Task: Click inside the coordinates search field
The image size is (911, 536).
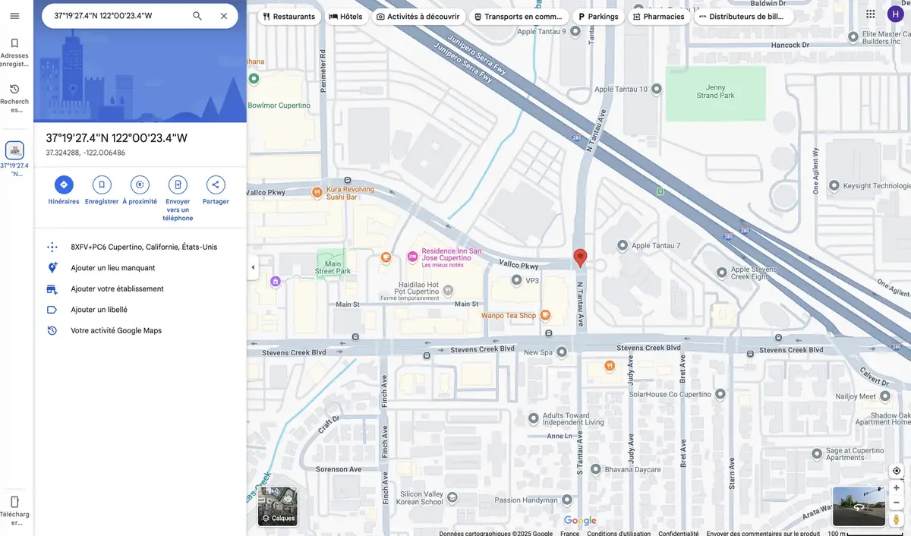Action: point(114,16)
